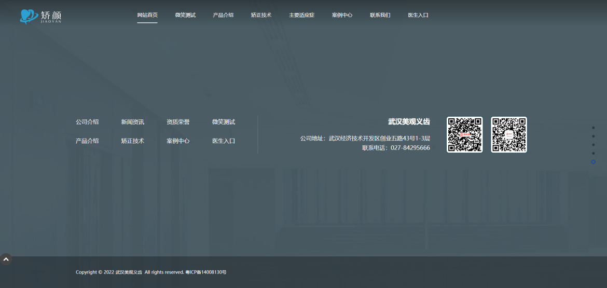Viewport: 607px width, 288px height.
Task: Go to 案例中心 in the top navigation
Action: click(x=342, y=15)
